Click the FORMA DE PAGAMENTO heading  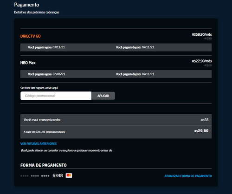pyautogui.click(x=44, y=165)
